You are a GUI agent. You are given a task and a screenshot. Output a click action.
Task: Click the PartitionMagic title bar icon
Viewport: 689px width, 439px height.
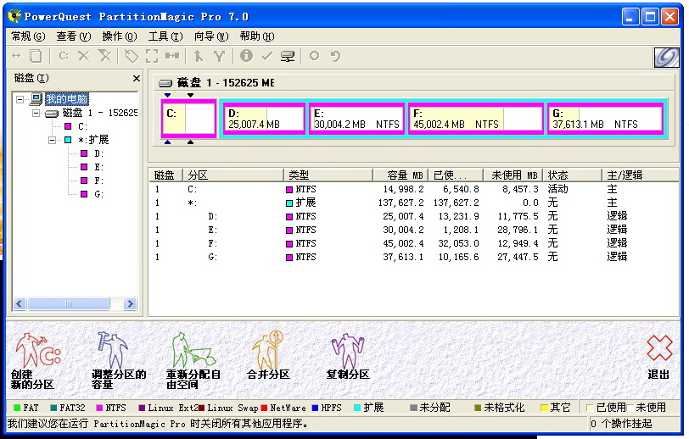point(15,17)
